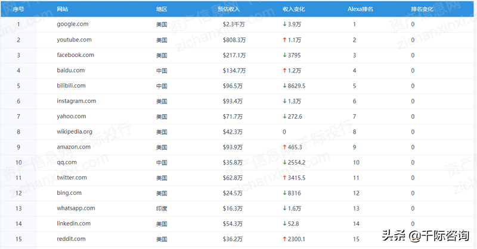Click the green down arrow for yahoo.com
This screenshot has height=249, width=477.
[284, 116]
